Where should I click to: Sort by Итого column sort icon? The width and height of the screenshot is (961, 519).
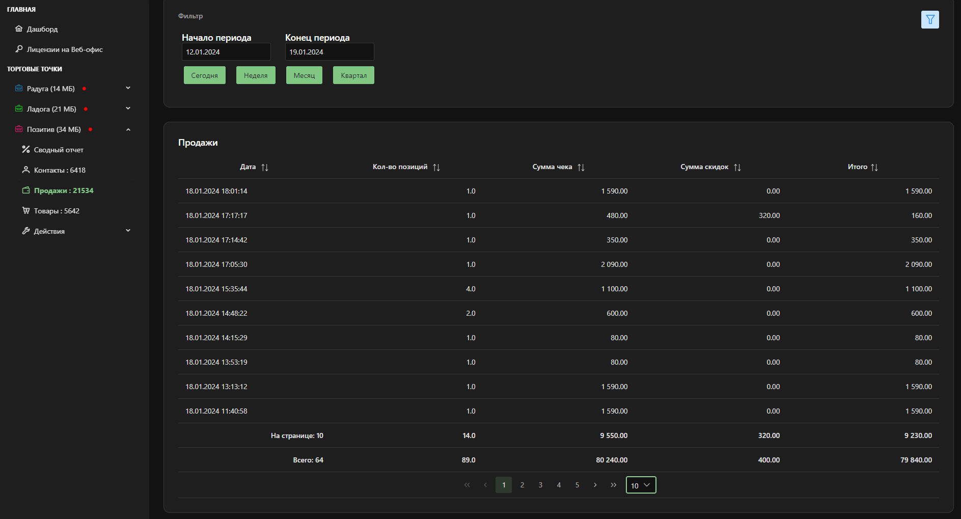874,168
